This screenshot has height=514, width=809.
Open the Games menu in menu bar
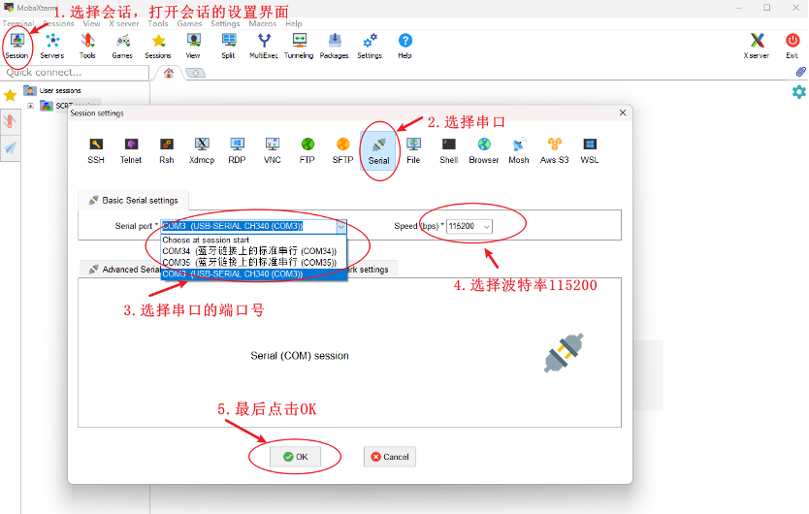click(x=189, y=23)
